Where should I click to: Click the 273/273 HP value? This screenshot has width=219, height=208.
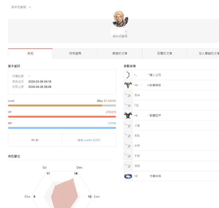click(111, 112)
